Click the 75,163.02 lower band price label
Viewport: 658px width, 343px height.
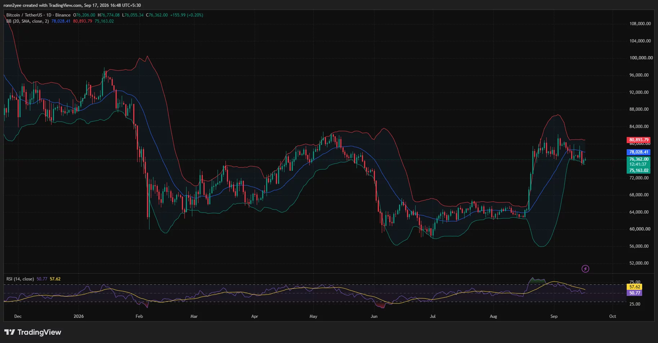point(639,170)
